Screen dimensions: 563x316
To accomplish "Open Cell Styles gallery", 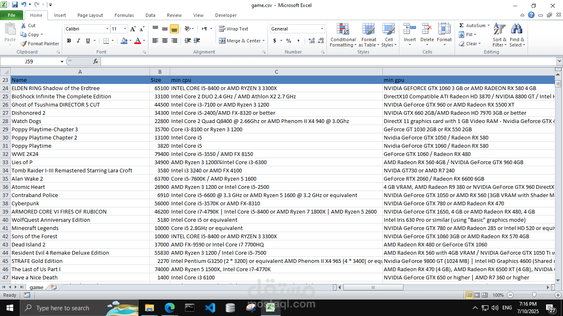I will click(x=389, y=35).
